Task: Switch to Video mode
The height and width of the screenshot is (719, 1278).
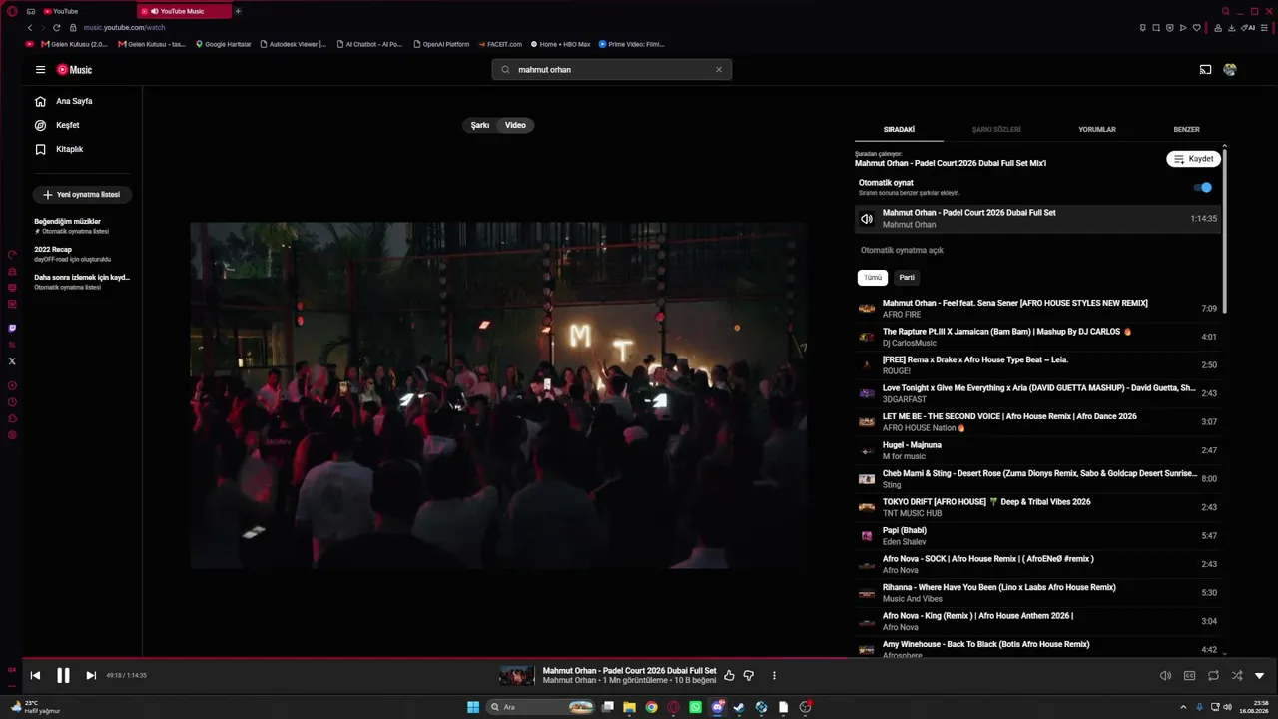Action: [x=515, y=125]
